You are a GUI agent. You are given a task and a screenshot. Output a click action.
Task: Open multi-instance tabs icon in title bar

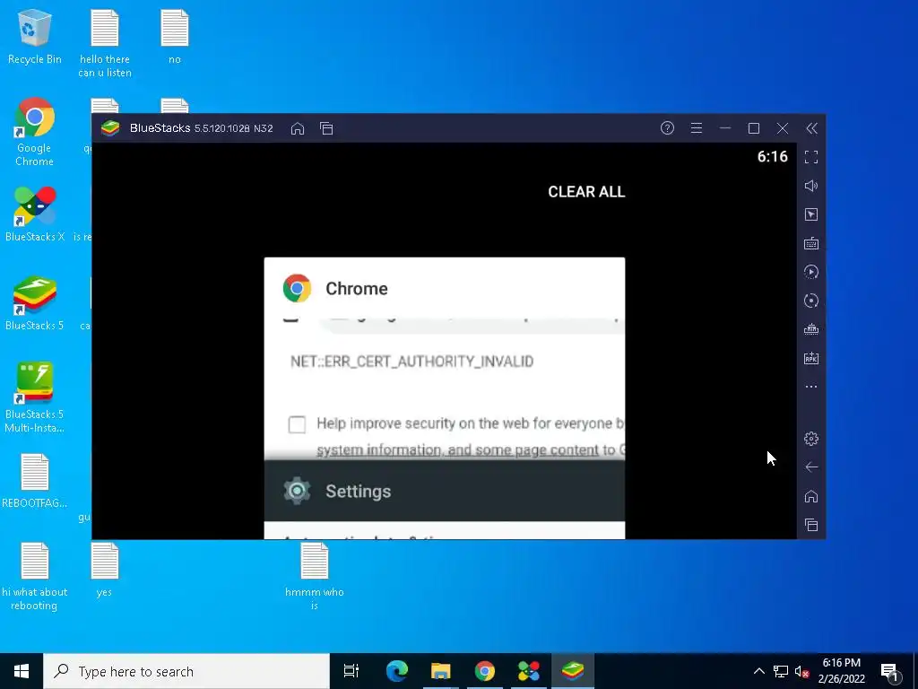click(x=326, y=128)
